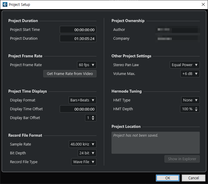Click the Author text field
Image resolution: width=208 pixels, height=184 pixels.
coord(178,29)
